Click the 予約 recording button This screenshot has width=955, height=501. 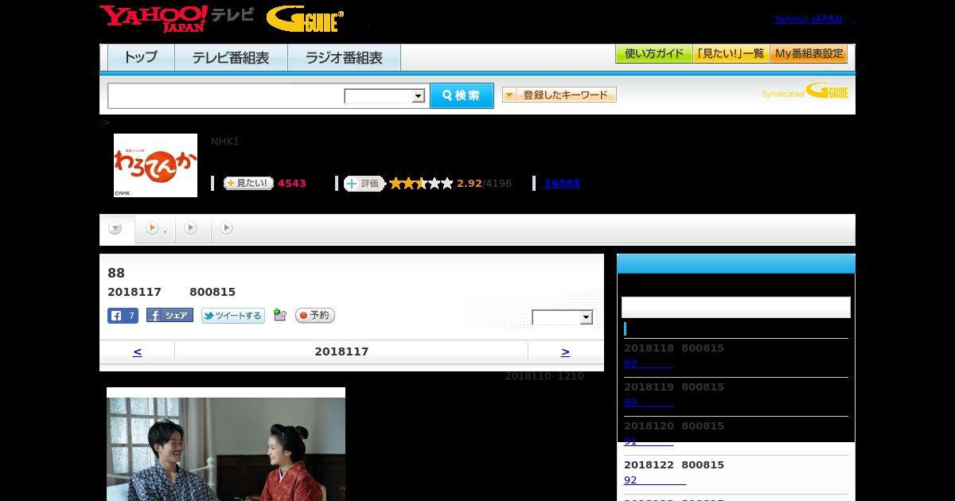click(x=315, y=316)
